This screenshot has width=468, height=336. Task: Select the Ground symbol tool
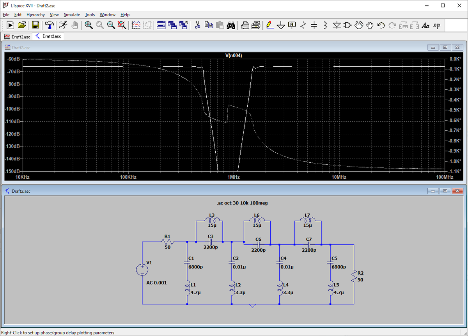(281, 25)
